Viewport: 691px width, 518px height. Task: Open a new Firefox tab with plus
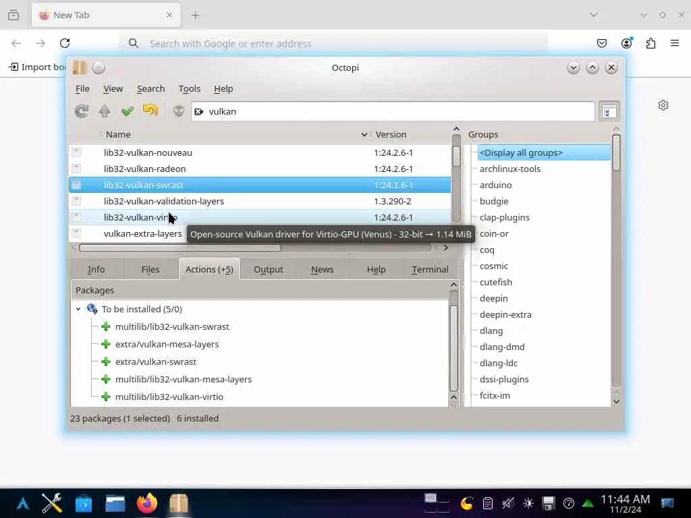195,15
